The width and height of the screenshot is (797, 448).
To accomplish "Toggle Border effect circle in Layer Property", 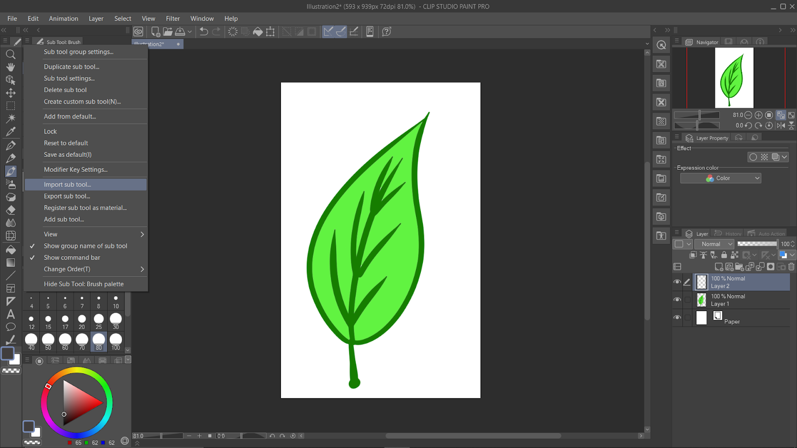I will [x=753, y=157].
